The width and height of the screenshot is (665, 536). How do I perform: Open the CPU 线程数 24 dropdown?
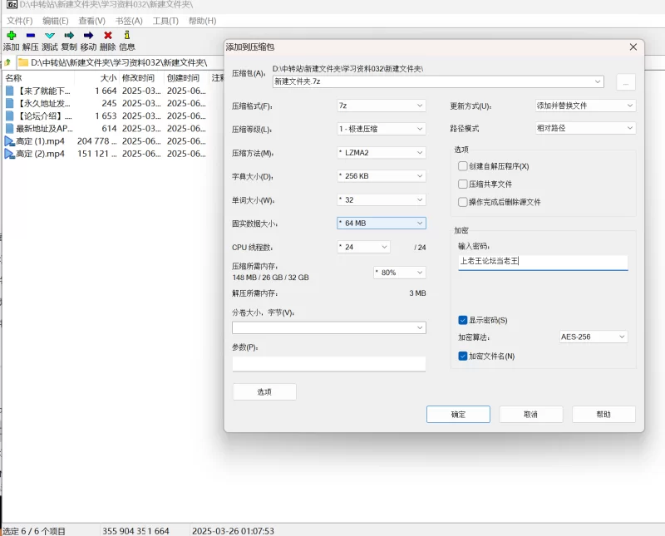[x=363, y=247]
